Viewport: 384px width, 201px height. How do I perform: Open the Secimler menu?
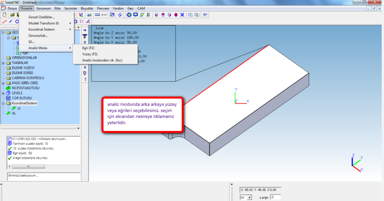coord(71,8)
